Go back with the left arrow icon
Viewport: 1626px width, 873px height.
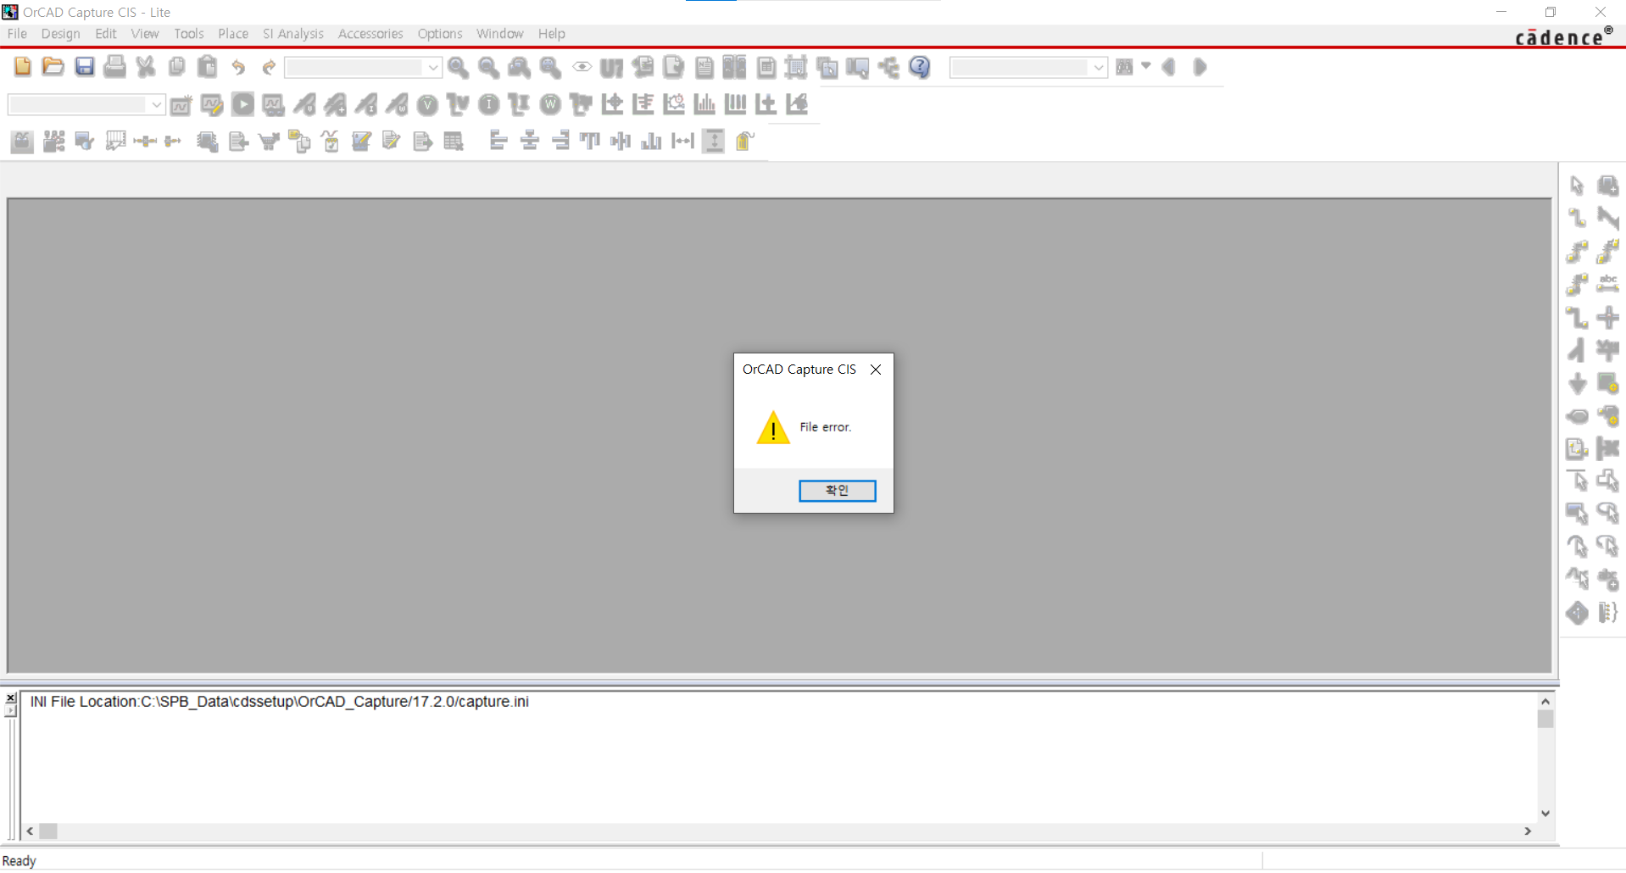click(1169, 67)
